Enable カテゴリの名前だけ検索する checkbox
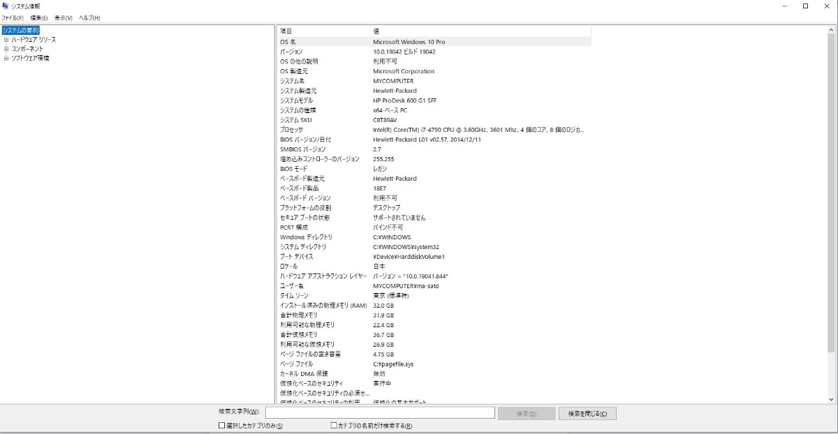Viewport: 838px width, 434px height. (x=334, y=426)
